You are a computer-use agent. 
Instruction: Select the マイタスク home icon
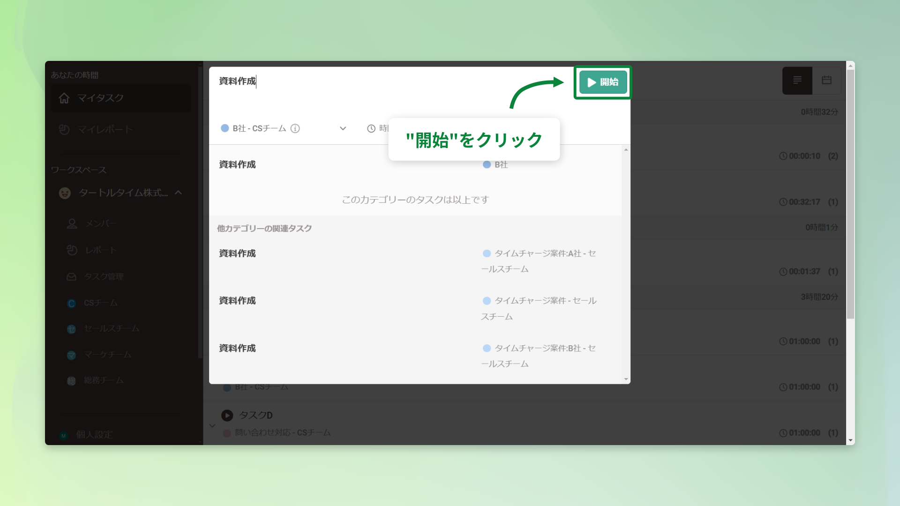coord(64,98)
